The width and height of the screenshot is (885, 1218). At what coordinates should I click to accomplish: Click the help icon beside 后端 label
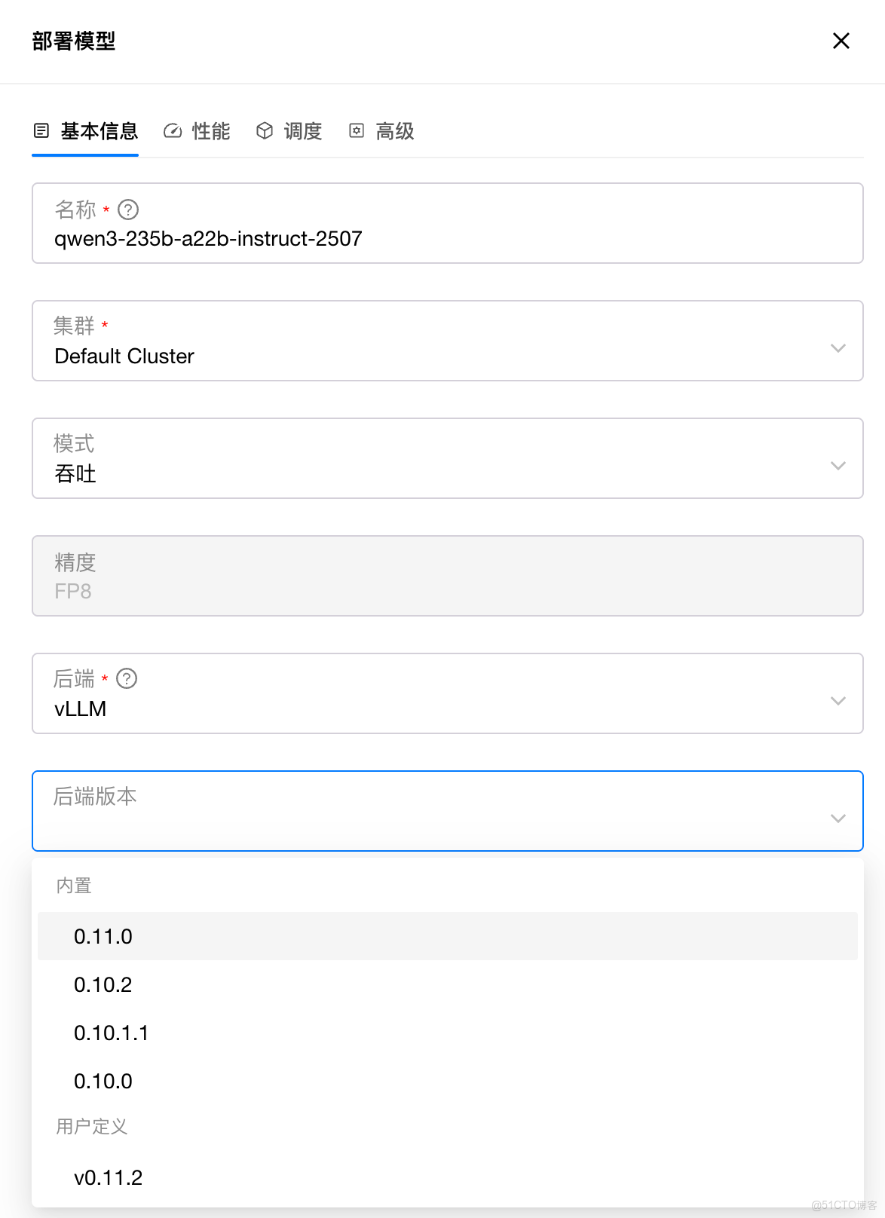pos(127,679)
